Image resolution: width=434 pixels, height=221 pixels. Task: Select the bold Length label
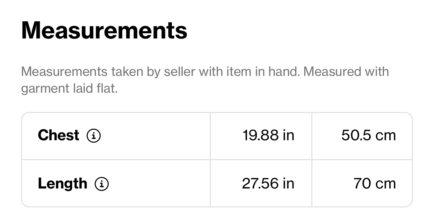point(63,184)
